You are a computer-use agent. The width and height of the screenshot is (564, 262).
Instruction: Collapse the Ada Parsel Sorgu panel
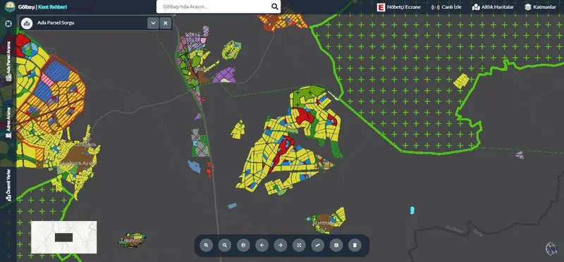pyautogui.click(x=153, y=23)
